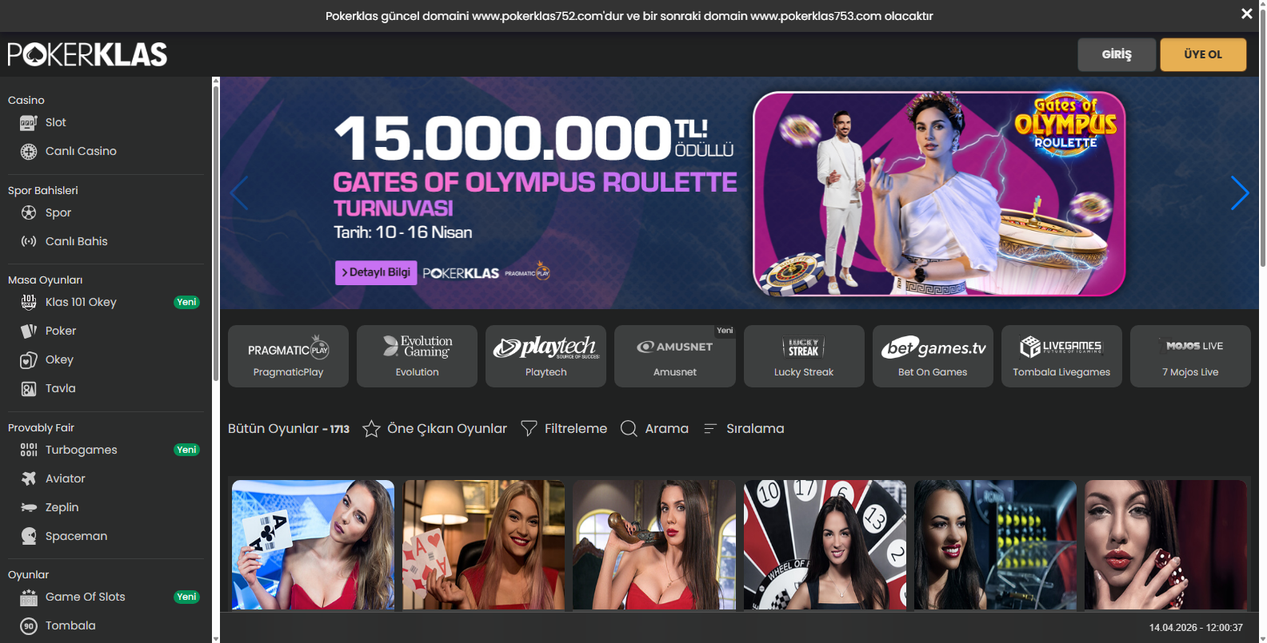Open Öne Çıkan Oyunlar text link

coord(447,429)
